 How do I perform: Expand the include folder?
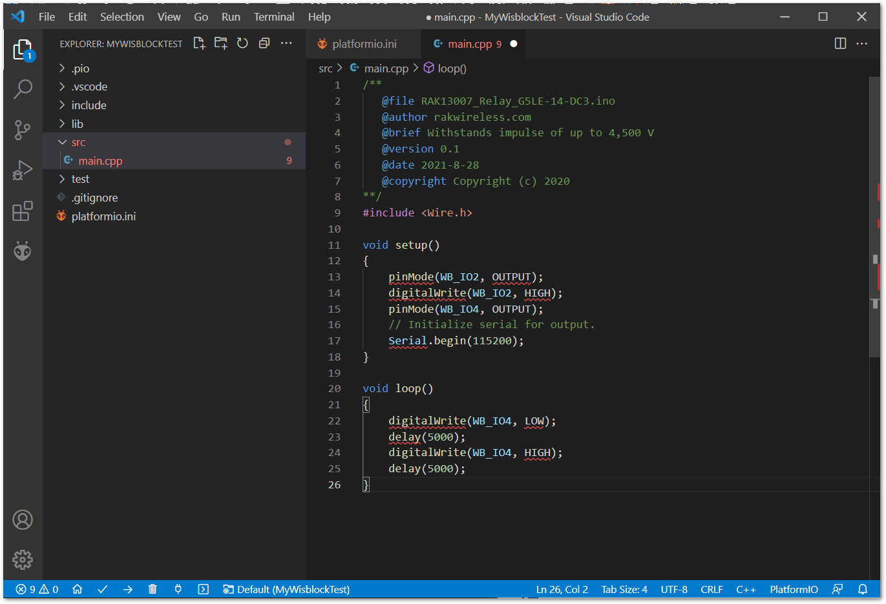174,105
